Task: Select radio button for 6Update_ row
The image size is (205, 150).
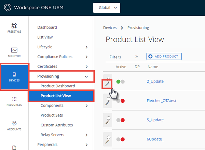Action: click(109, 137)
